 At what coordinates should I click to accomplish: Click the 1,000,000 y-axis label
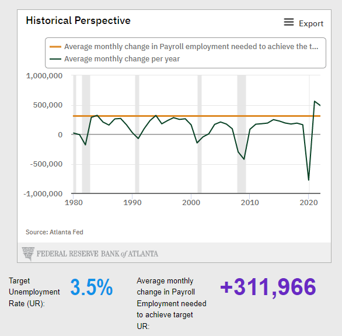click(44, 76)
